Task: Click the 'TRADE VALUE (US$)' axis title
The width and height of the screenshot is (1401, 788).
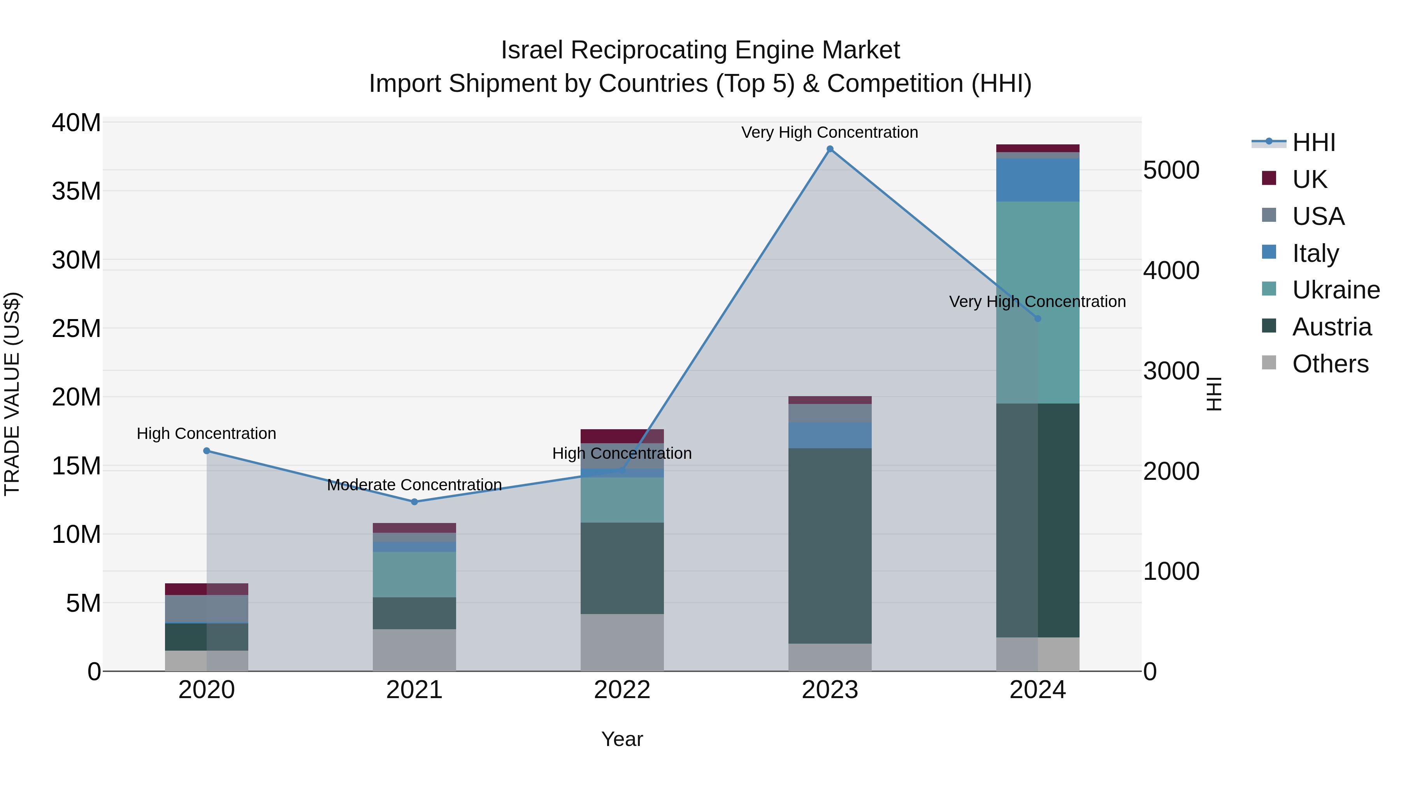Action: click(12, 394)
